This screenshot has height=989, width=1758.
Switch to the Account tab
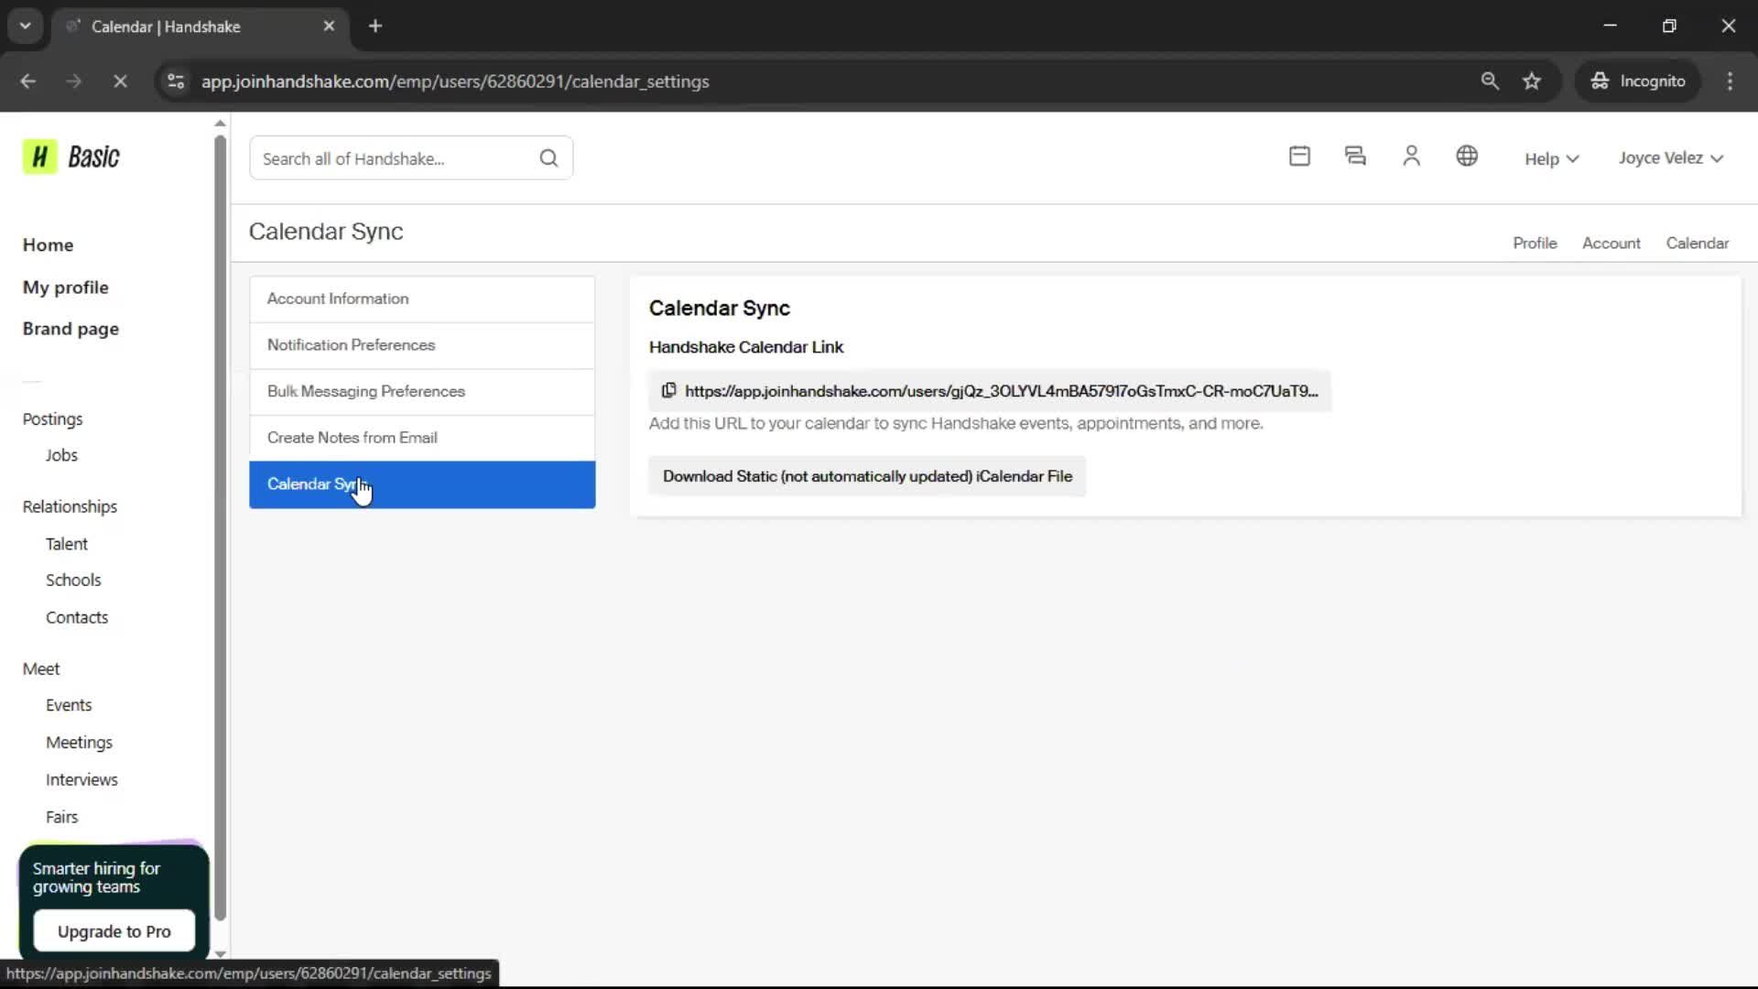point(1611,244)
